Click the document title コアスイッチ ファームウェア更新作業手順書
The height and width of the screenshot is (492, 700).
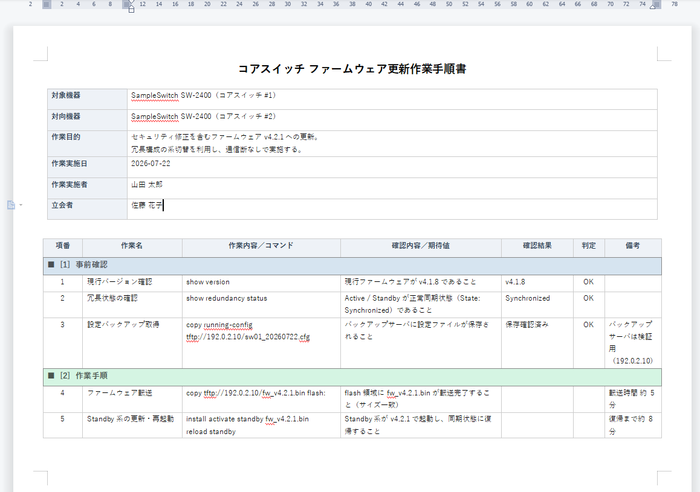352,69
